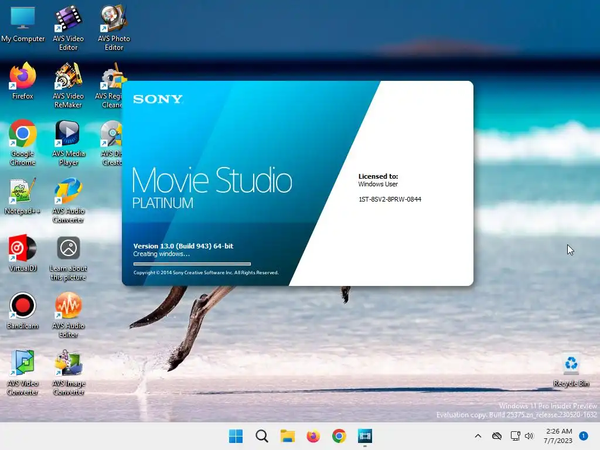Viewport: 600px width, 450px height.
Task: Click Chrome icon in taskbar
Action: tap(339, 436)
